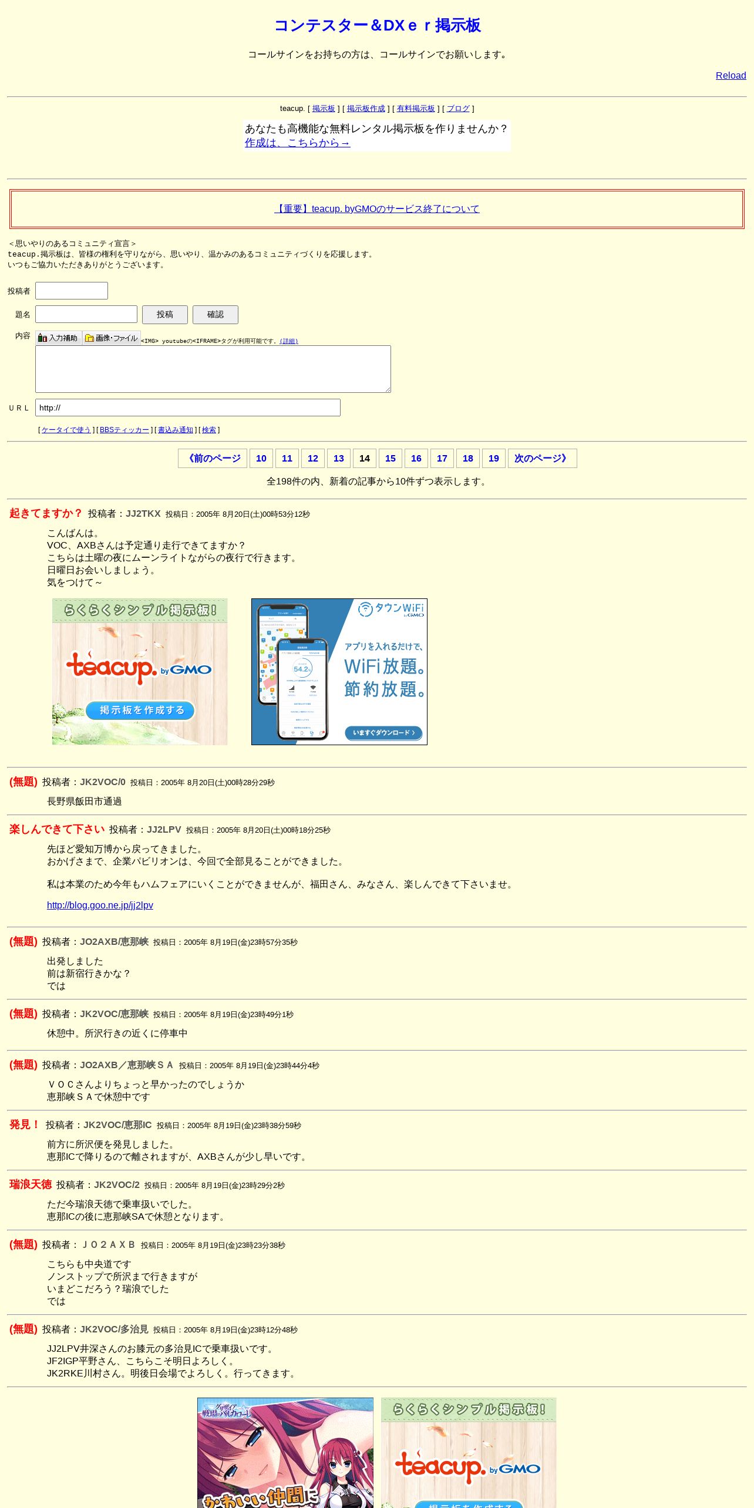Click the タウンWiFi app advertisement banner
This screenshot has height=1508, width=754.
tap(339, 672)
